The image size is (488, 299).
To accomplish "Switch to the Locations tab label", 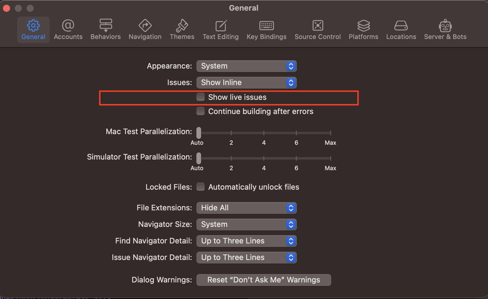I will click(x=401, y=37).
